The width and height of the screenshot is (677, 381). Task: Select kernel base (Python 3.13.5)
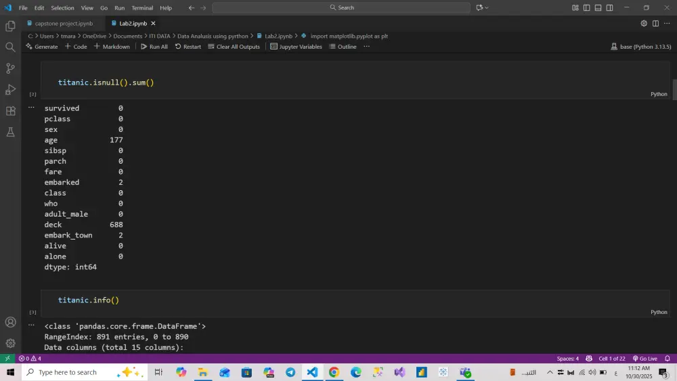[x=640, y=47]
